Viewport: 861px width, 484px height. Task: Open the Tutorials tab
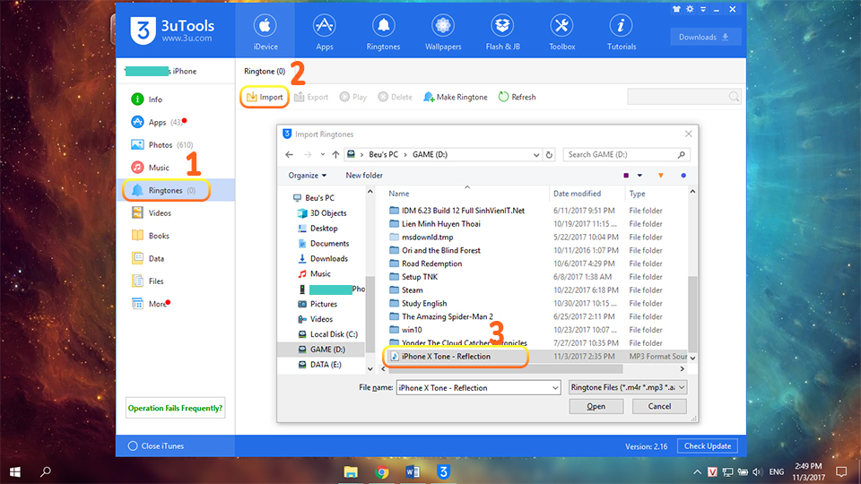(621, 30)
